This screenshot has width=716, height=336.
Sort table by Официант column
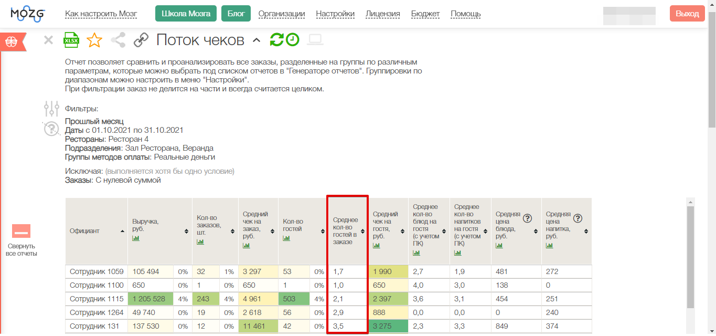click(x=123, y=231)
